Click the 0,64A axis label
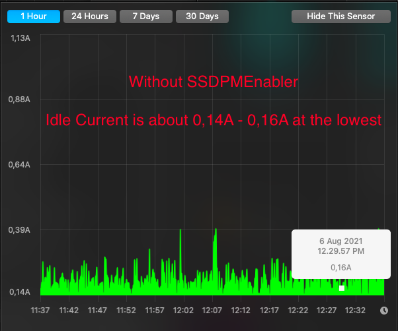The image size is (398, 331). (19, 165)
